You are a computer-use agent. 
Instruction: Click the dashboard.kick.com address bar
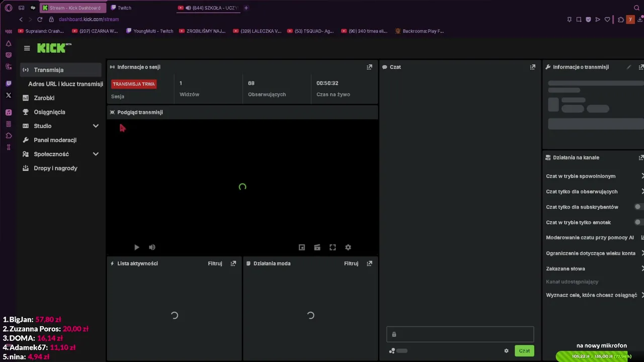[89, 19]
